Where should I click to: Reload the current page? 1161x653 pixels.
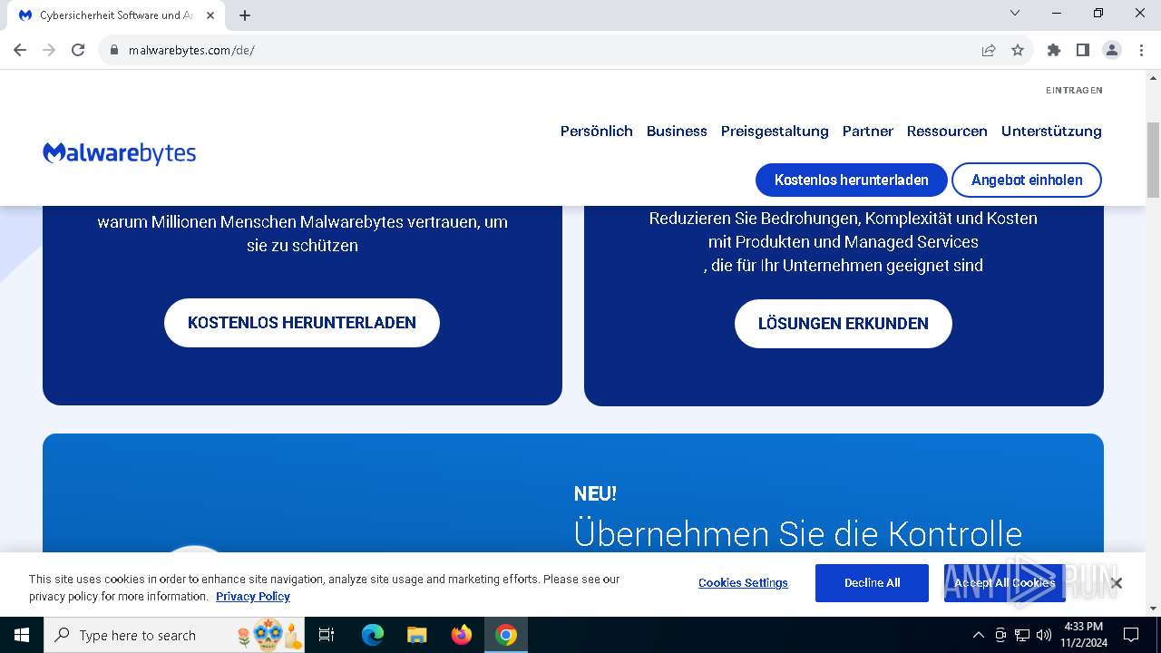click(78, 50)
